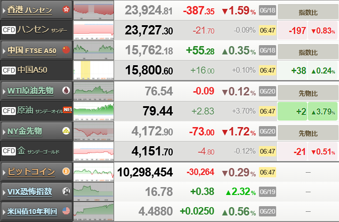Click the Bitcoin coin icon
339x222 pixels.
pos(66,171)
